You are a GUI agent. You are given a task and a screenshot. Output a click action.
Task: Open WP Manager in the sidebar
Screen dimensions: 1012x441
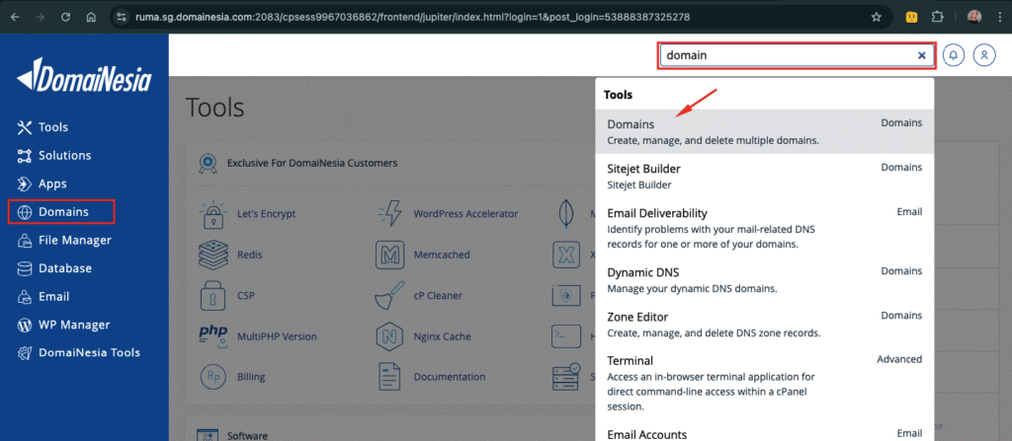point(63,325)
